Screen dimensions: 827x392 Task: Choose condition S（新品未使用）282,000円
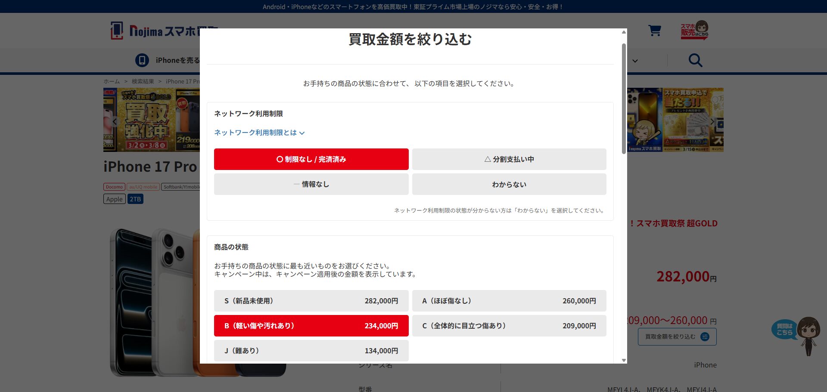tap(311, 301)
